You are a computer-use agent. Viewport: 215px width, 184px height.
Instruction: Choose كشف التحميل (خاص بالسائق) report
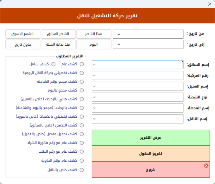tap(82, 125)
